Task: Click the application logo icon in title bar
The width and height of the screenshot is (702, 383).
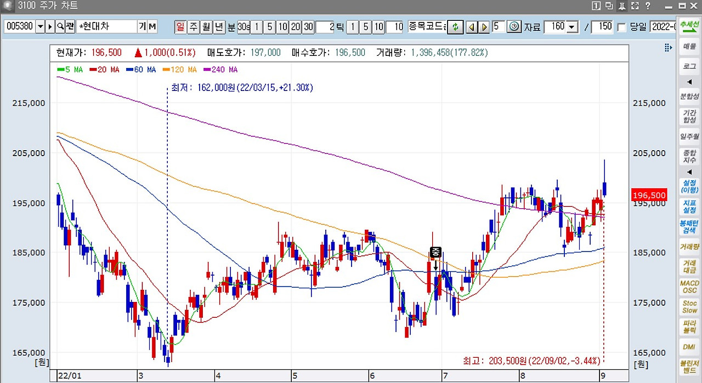Action: tap(8, 6)
